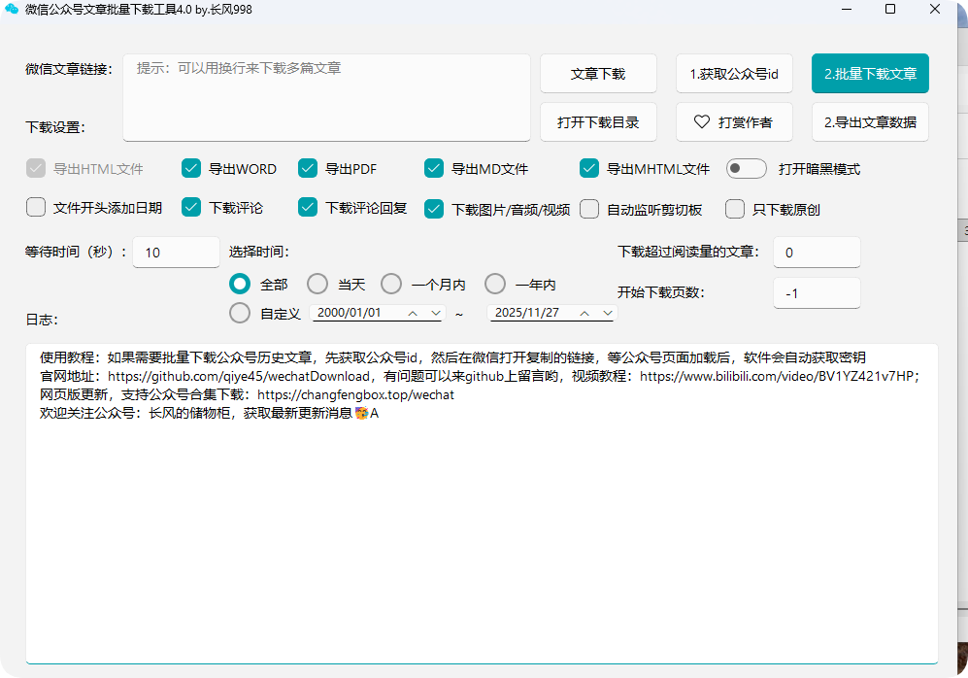Toggle 打开暗黑模式 dark mode switch
This screenshot has width=968, height=678.
tap(747, 169)
